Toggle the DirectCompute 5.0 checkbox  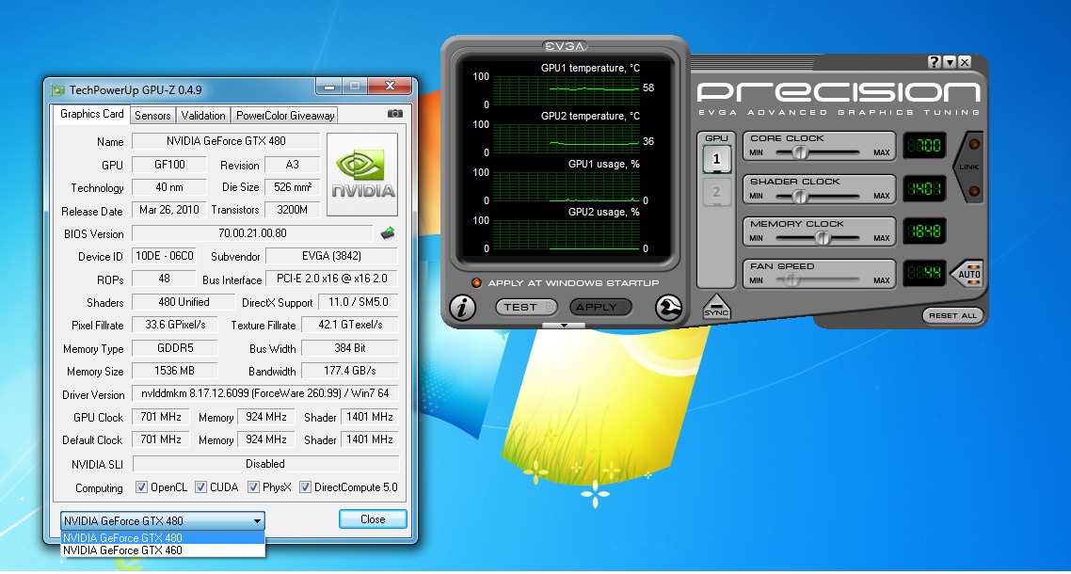click(305, 487)
